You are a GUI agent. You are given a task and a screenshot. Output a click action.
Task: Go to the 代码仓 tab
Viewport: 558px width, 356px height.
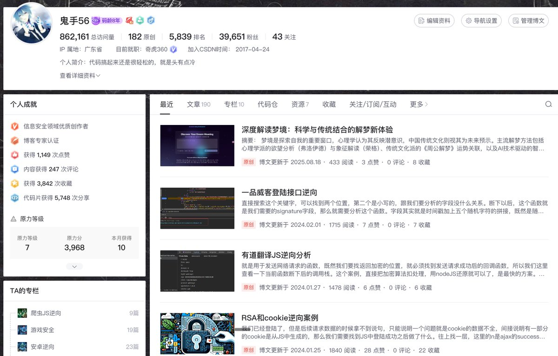[x=268, y=104]
